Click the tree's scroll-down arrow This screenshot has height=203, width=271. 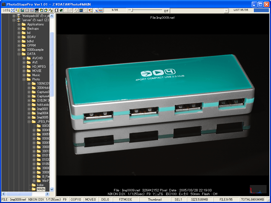tap(52, 189)
